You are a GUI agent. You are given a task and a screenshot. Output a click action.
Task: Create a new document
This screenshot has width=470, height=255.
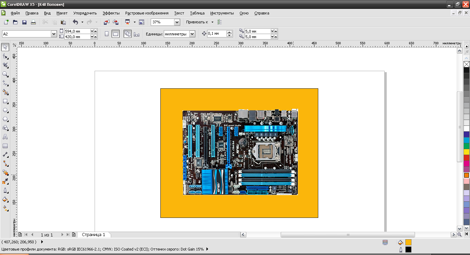pyautogui.click(x=6, y=22)
